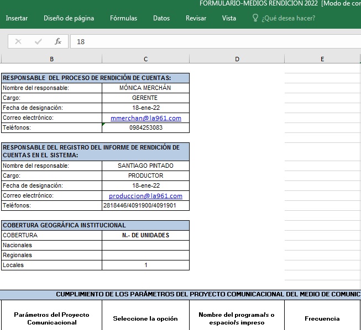
Task: Open the Insert Function fx dialog
Action: coord(58,41)
